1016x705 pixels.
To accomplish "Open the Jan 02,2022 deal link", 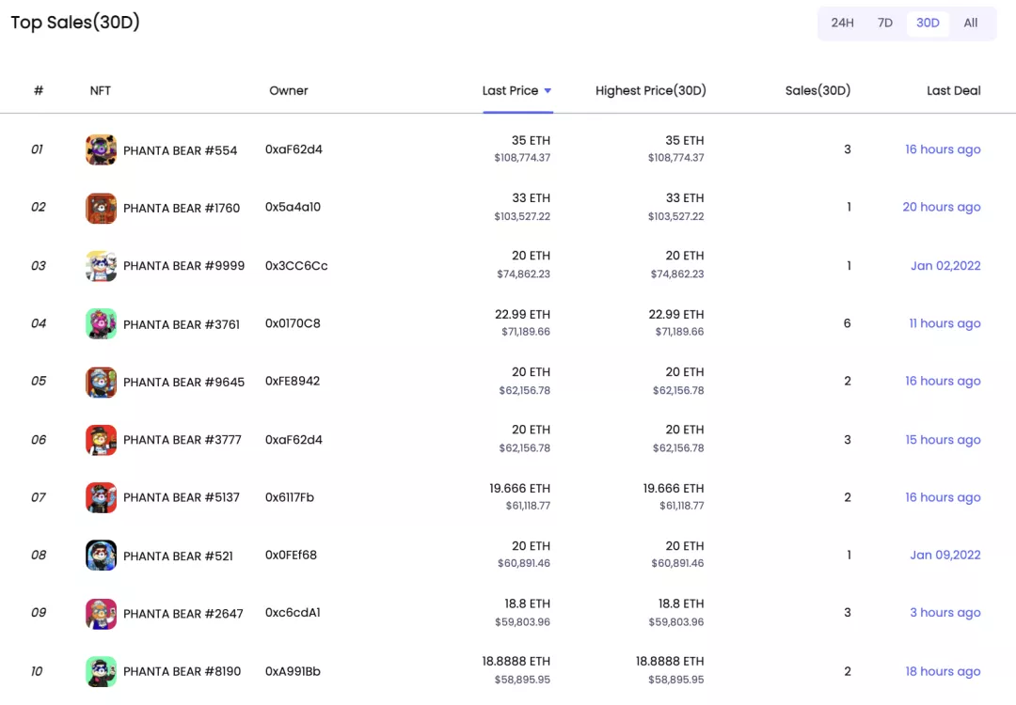I will point(945,265).
